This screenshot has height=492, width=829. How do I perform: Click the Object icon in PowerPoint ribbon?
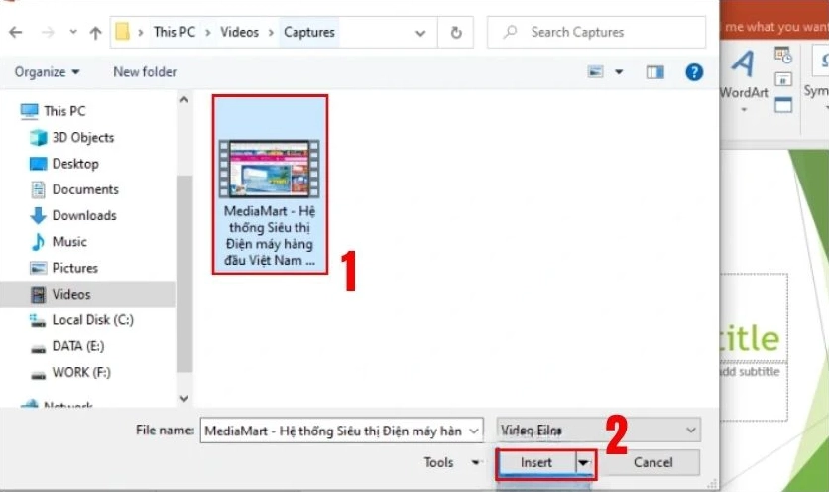(x=783, y=105)
